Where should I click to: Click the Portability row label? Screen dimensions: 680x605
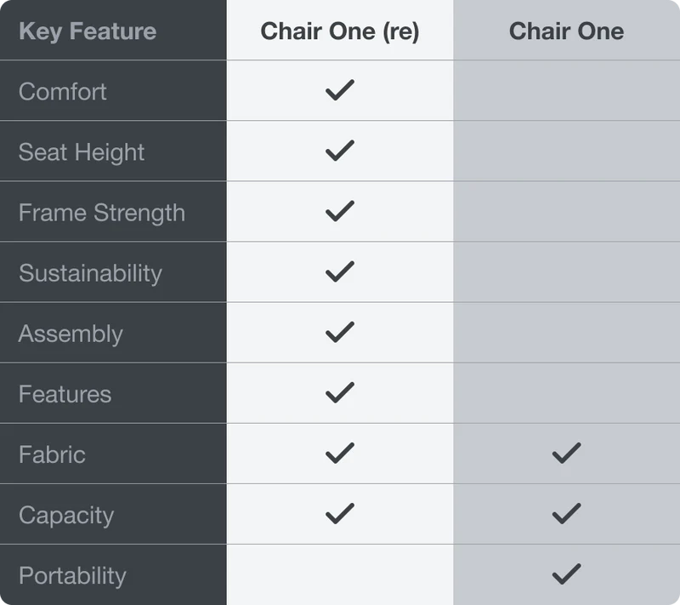pos(72,575)
